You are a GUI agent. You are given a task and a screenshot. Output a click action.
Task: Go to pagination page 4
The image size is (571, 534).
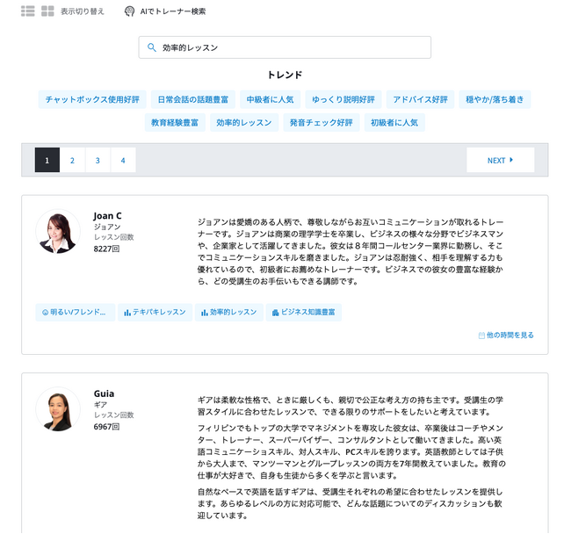tap(123, 160)
